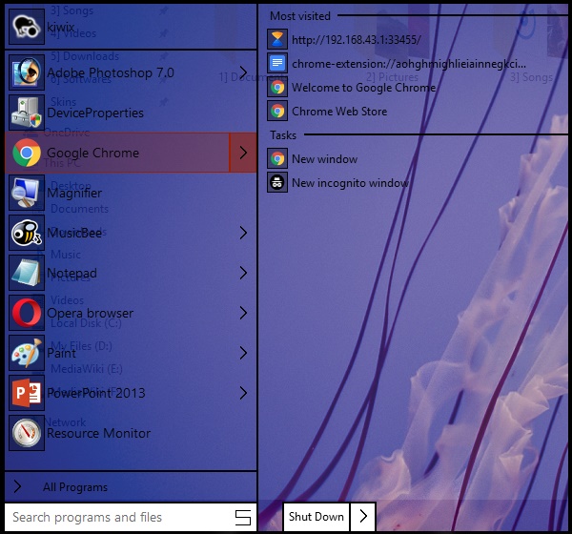Select the MusicBee label text

74,233
